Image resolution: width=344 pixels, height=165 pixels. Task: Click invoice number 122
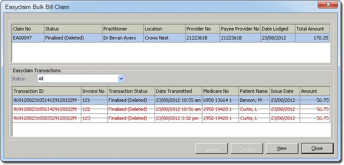(x=94, y=109)
